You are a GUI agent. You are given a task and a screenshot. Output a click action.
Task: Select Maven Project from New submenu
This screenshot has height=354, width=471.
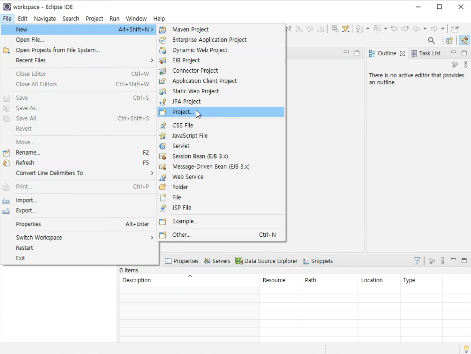(x=221, y=29)
